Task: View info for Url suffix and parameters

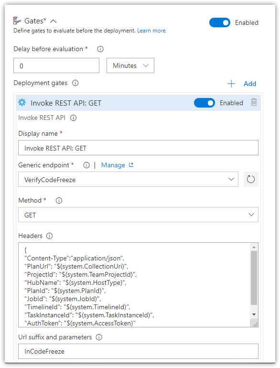Action: coord(99,337)
